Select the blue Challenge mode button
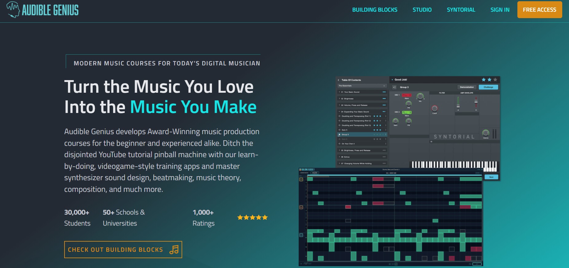569x268 pixels. (x=488, y=87)
